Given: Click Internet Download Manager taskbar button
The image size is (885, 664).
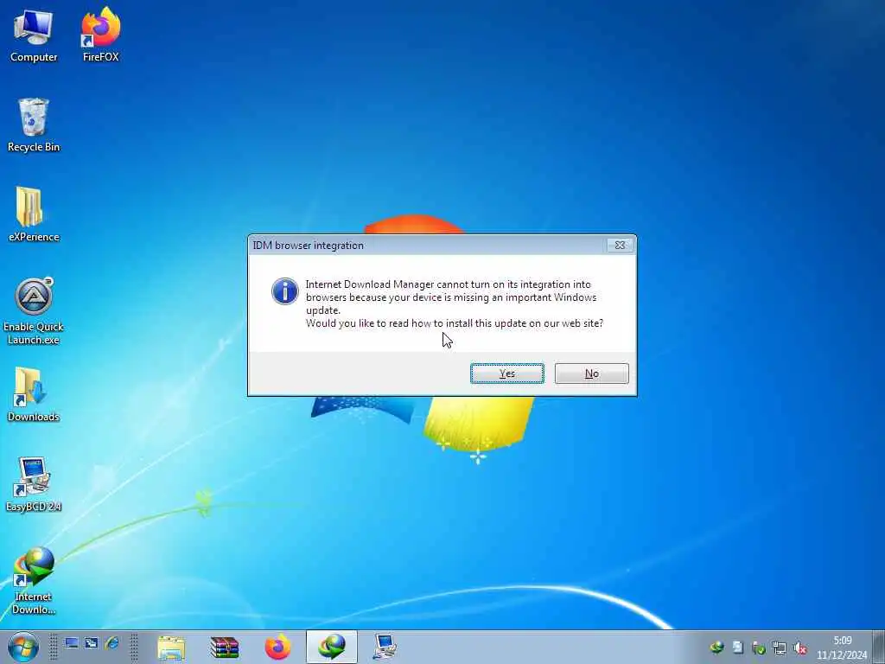Looking at the screenshot, I should pyautogui.click(x=331, y=647).
